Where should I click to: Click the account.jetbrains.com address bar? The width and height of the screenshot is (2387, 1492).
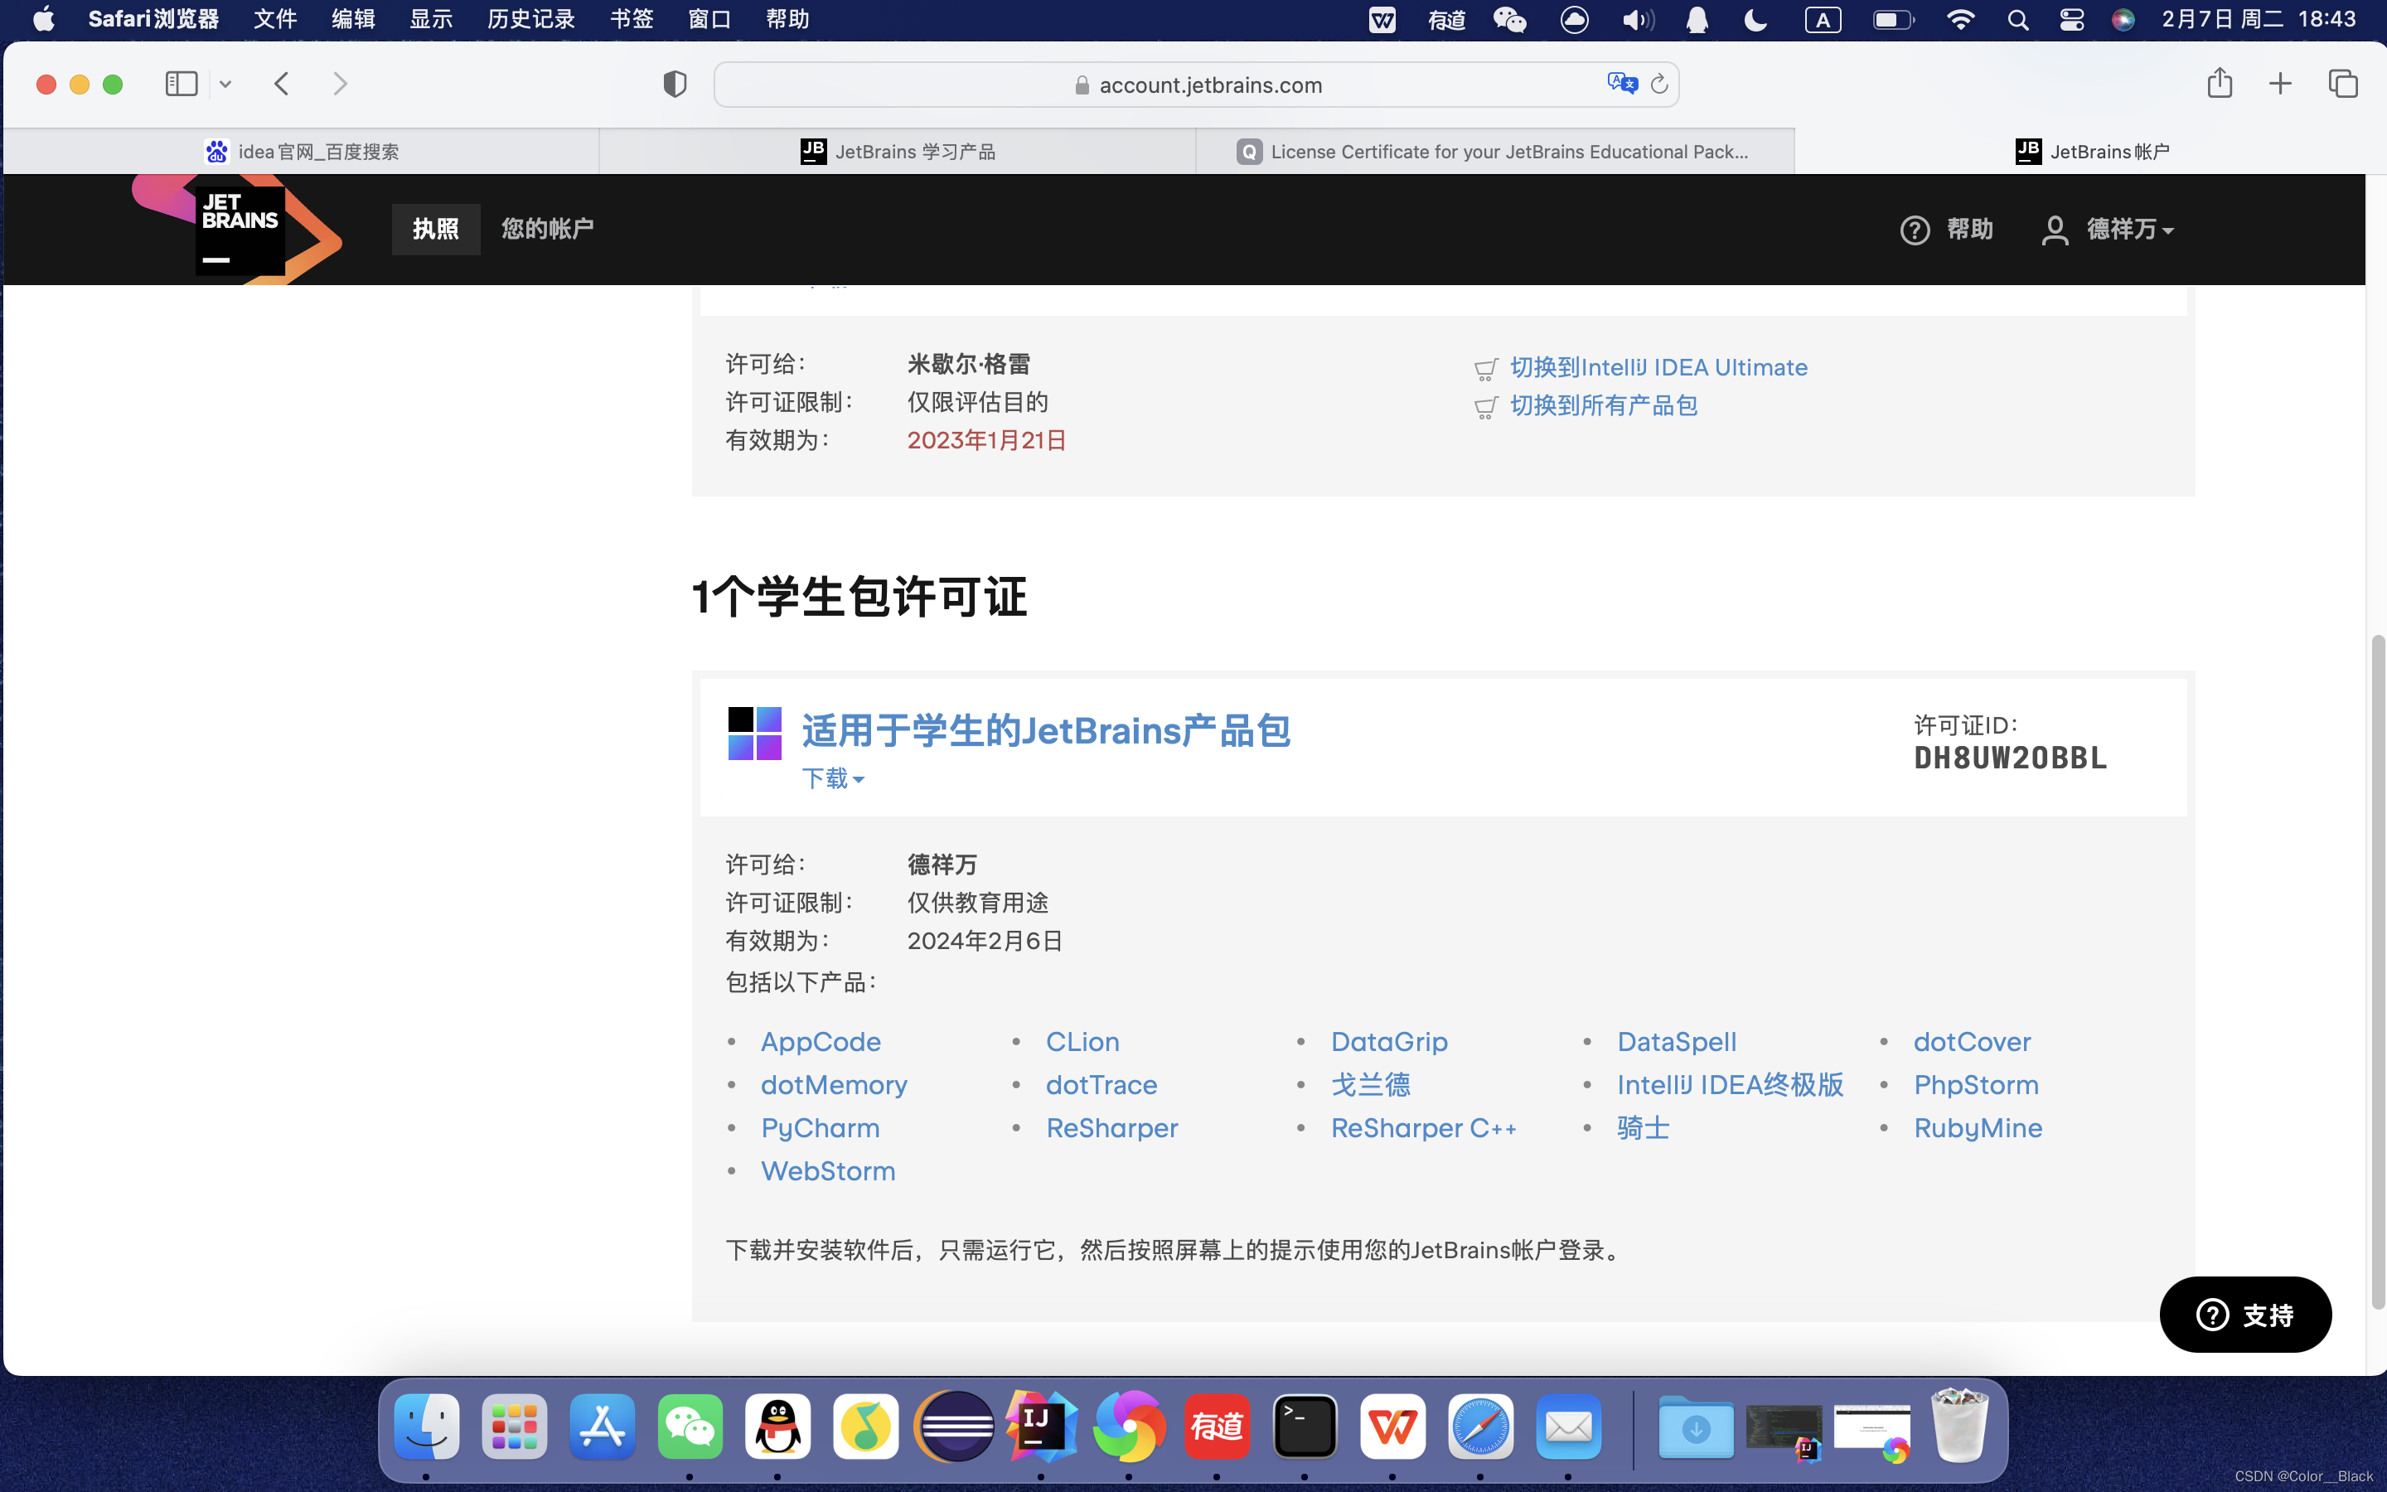[x=1197, y=85]
